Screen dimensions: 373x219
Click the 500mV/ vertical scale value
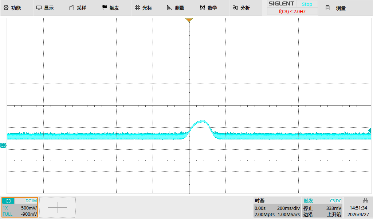[x=29, y=208]
